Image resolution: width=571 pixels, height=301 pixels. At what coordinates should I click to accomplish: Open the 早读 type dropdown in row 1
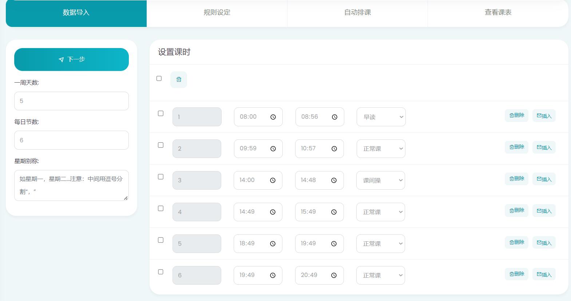[381, 117]
